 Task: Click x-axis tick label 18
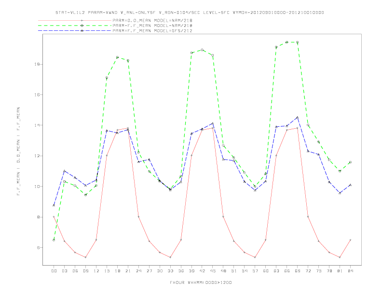117,271
